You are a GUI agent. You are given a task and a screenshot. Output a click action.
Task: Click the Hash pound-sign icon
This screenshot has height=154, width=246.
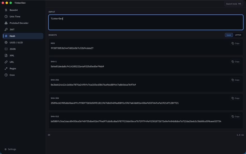pos(6,36)
